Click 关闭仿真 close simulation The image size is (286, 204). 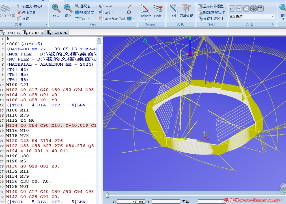pyautogui.click(x=26, y=12)
